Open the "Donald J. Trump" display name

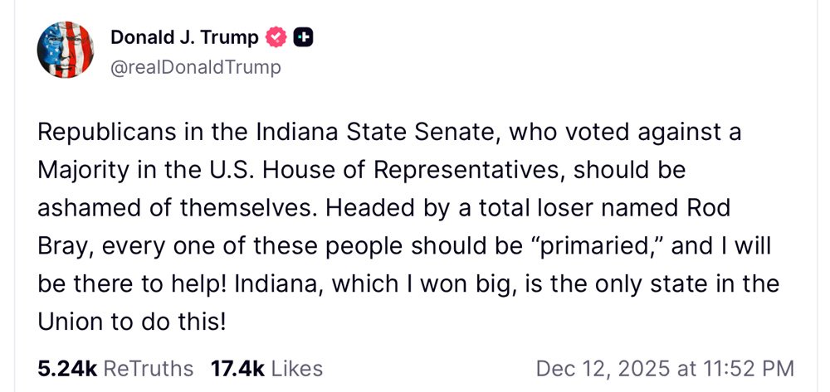[184, 36]
